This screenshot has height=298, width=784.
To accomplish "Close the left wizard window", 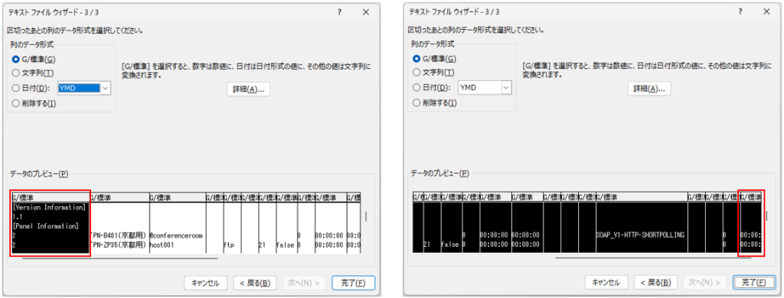I will tap(366, 13).
